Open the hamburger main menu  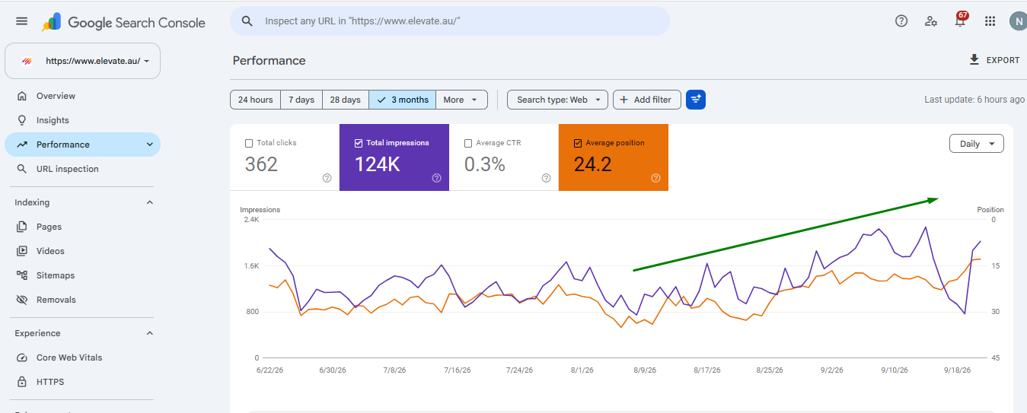(21, 21)
